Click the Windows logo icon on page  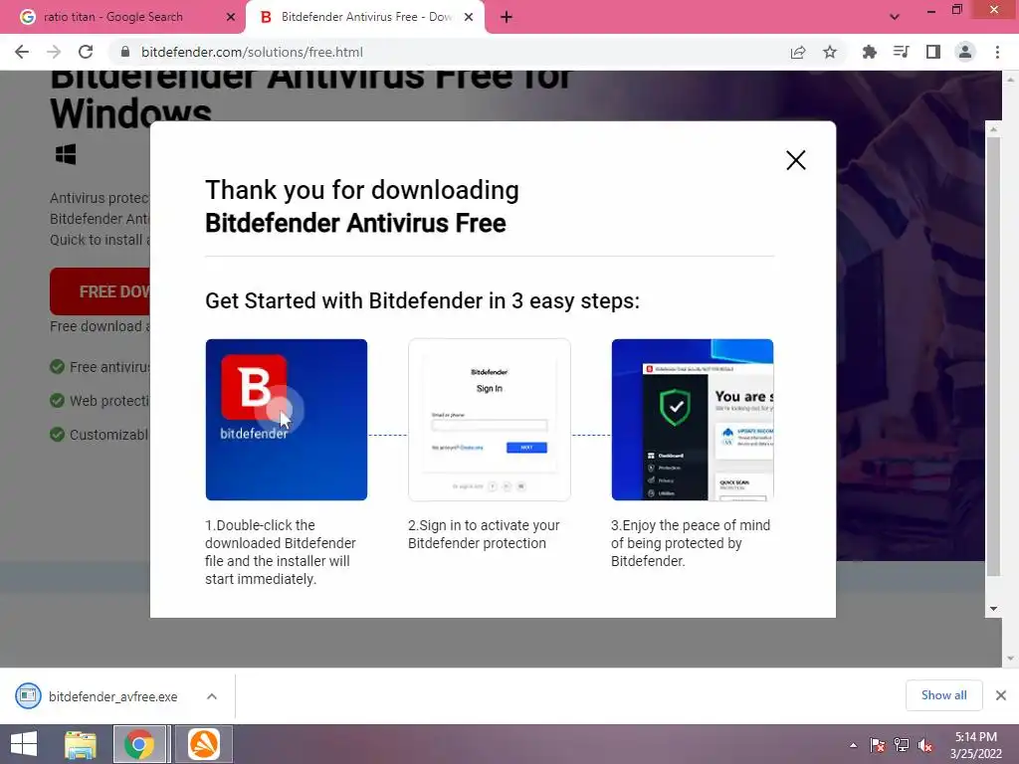pyautogui.click(x=66, y=154)
